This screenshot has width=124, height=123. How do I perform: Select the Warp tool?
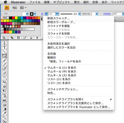coord(4,86)
